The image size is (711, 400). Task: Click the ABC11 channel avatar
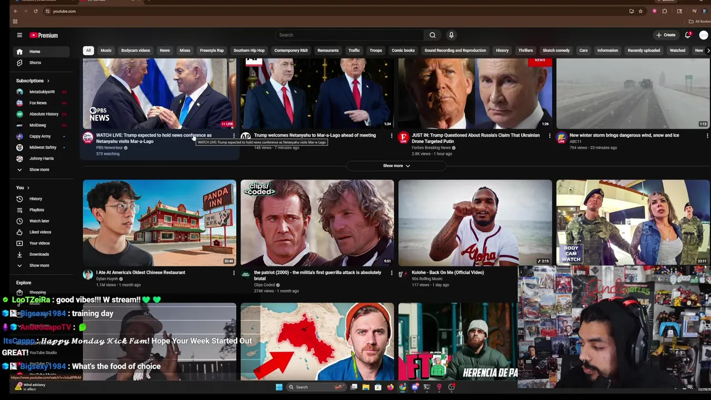click(561, 137)
